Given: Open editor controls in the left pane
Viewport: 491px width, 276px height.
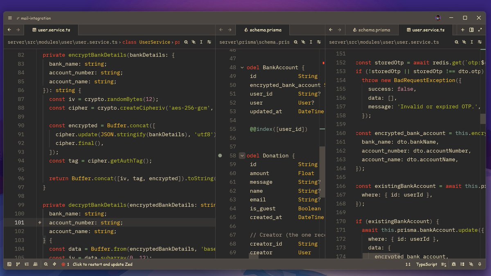Looking at the screenshot, I should tap(209, 42).
